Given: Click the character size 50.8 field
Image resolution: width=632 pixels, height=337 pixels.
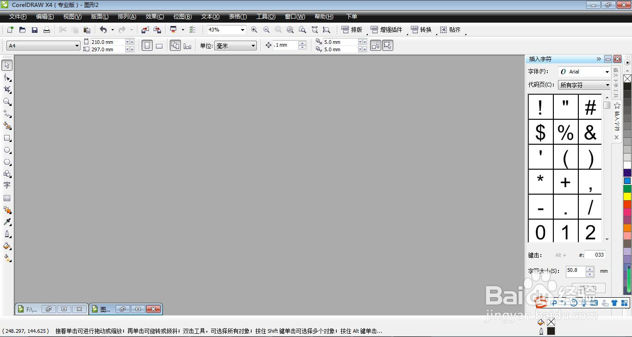Looking at the screenshot, I should pos(576,271).
